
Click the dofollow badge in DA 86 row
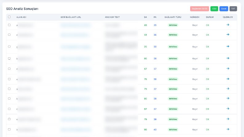pos(173,130)
